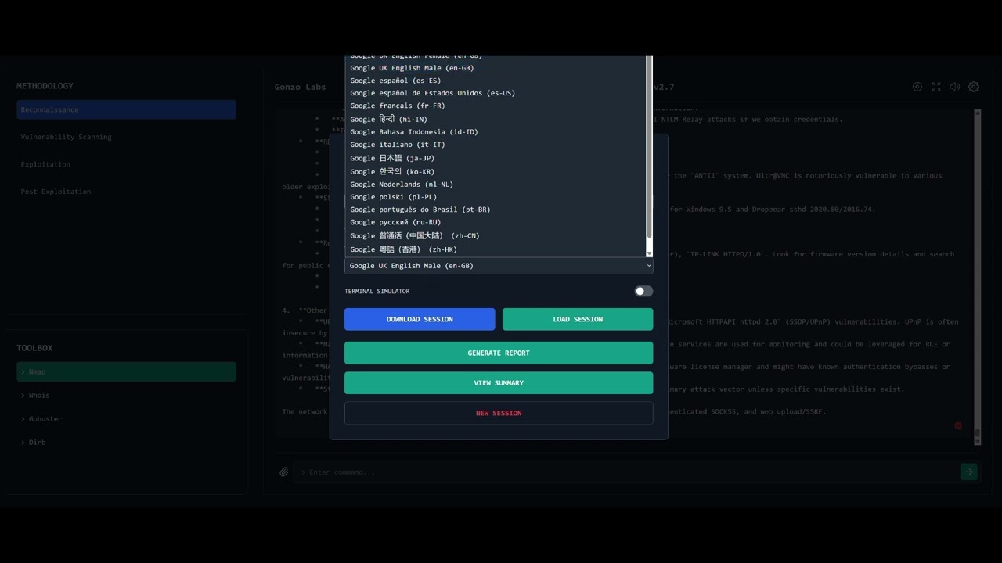Toggle the speaker sound icon
This screenshot has height=563, width=1002.
955,87
